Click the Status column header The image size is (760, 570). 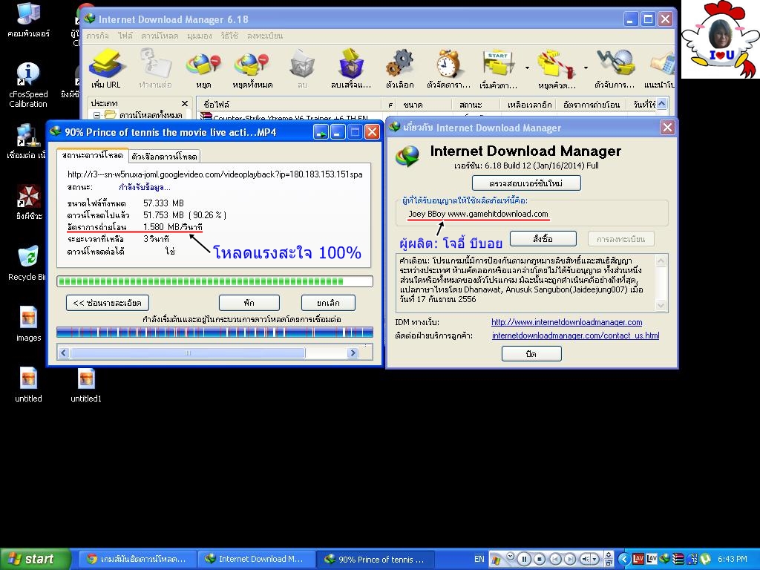coord(476,104)
